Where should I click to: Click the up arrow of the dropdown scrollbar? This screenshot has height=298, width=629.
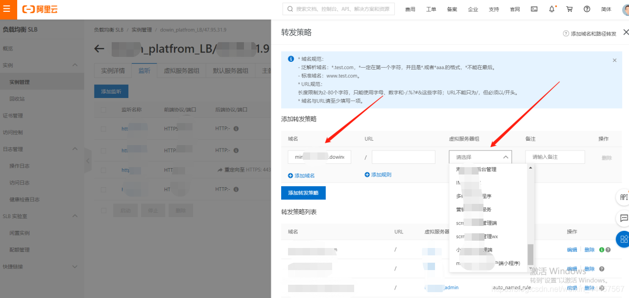point(530,168)
